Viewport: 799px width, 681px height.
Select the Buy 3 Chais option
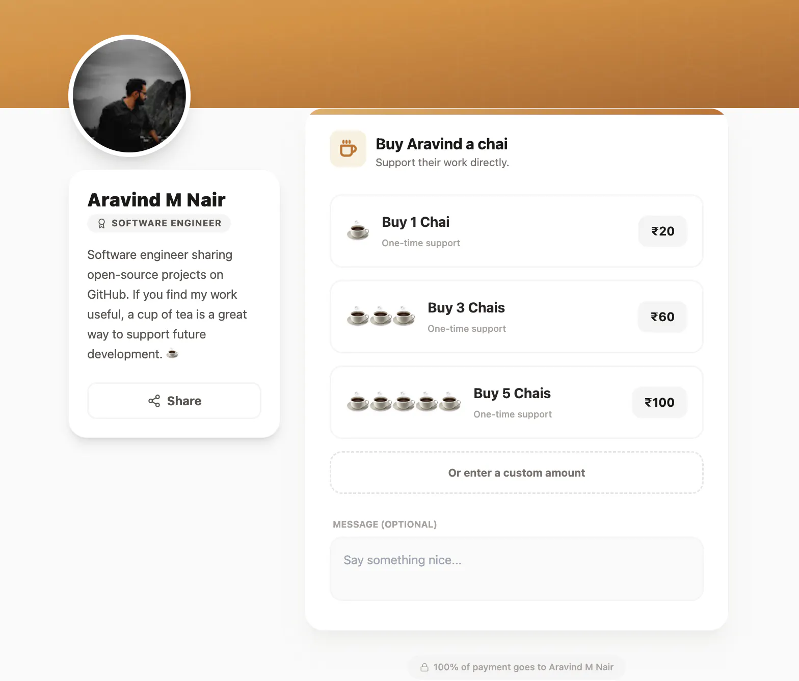pos(517,317)
